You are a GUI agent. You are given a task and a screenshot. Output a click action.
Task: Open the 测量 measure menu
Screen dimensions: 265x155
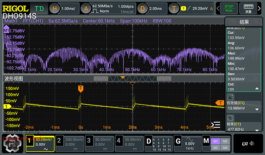(253, 8)
